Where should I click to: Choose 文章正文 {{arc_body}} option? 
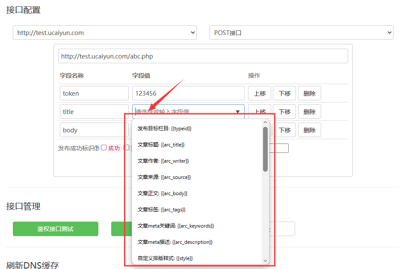(x=163, y=193)
